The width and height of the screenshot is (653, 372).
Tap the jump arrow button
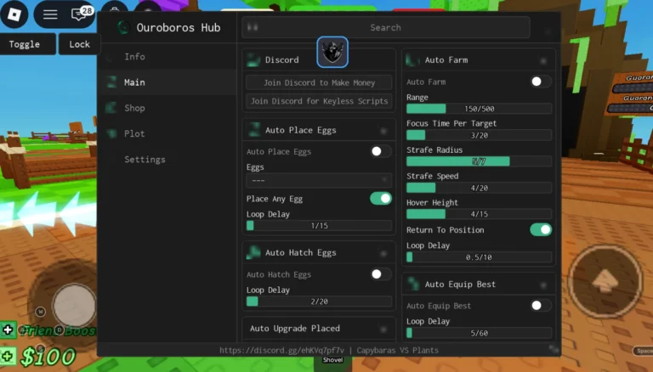tap(605, 282)
